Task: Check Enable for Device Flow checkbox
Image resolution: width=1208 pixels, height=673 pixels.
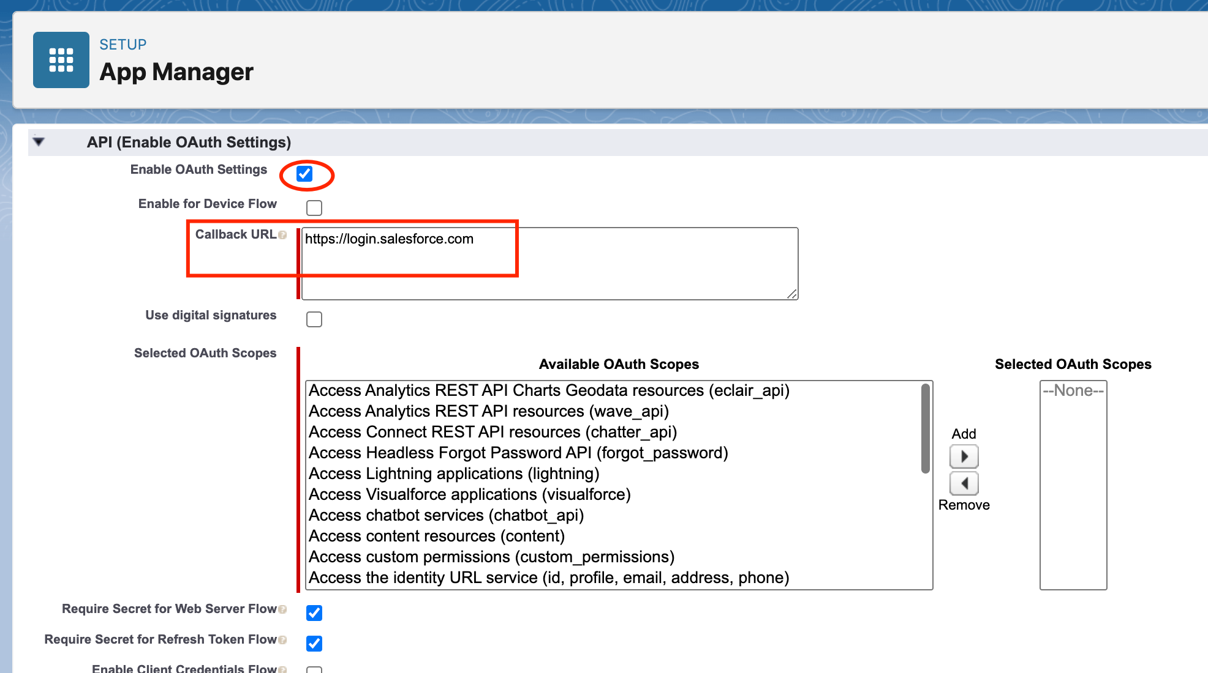Action: pos(314,208)
